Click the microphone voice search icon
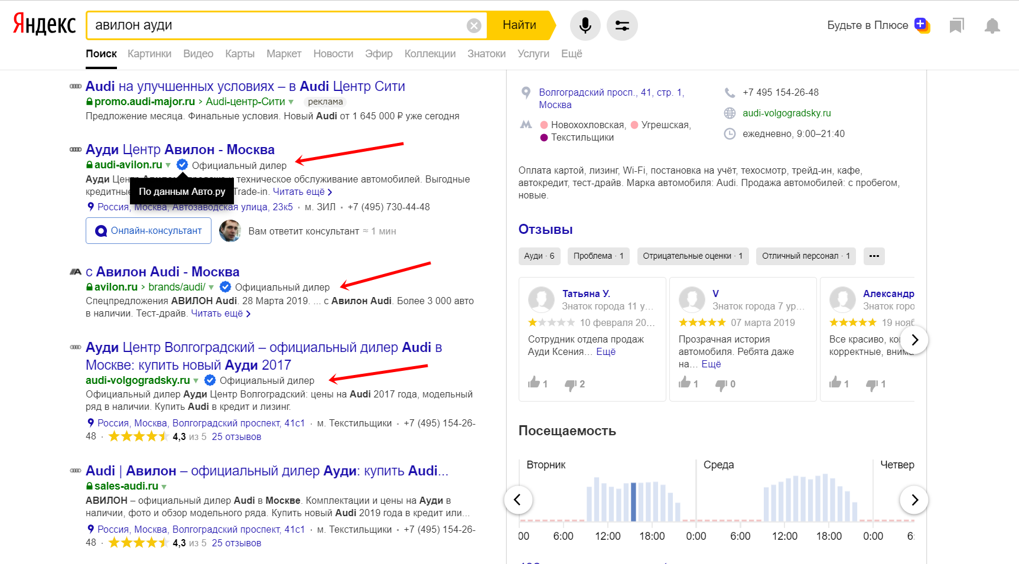1019x564 pixels. [585, 25]
